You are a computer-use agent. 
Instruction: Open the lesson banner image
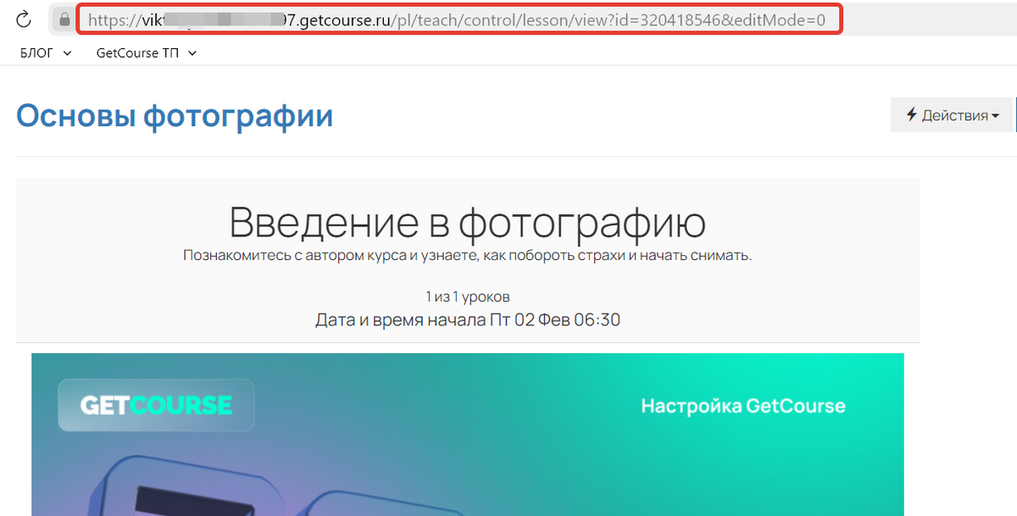pyautogui.click(x=468, y=435)
